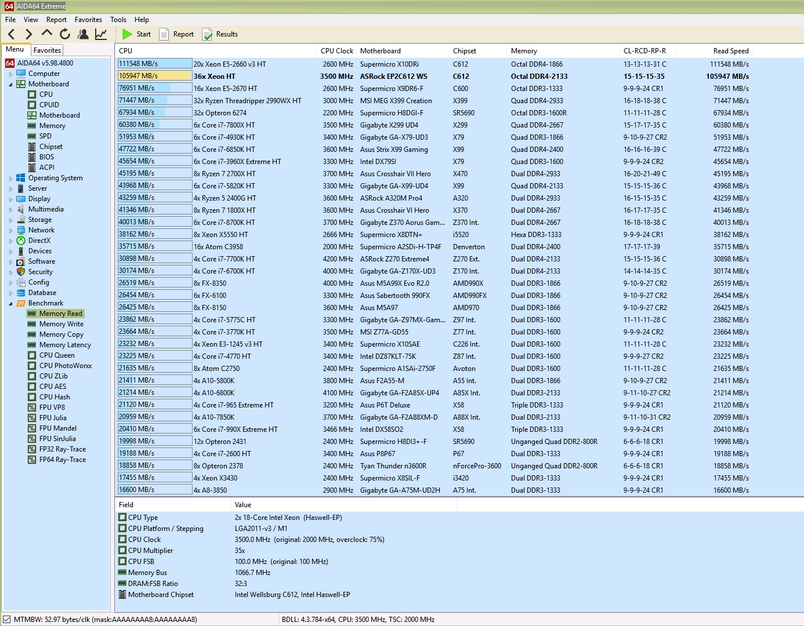Open the View menu

(31, 20)
